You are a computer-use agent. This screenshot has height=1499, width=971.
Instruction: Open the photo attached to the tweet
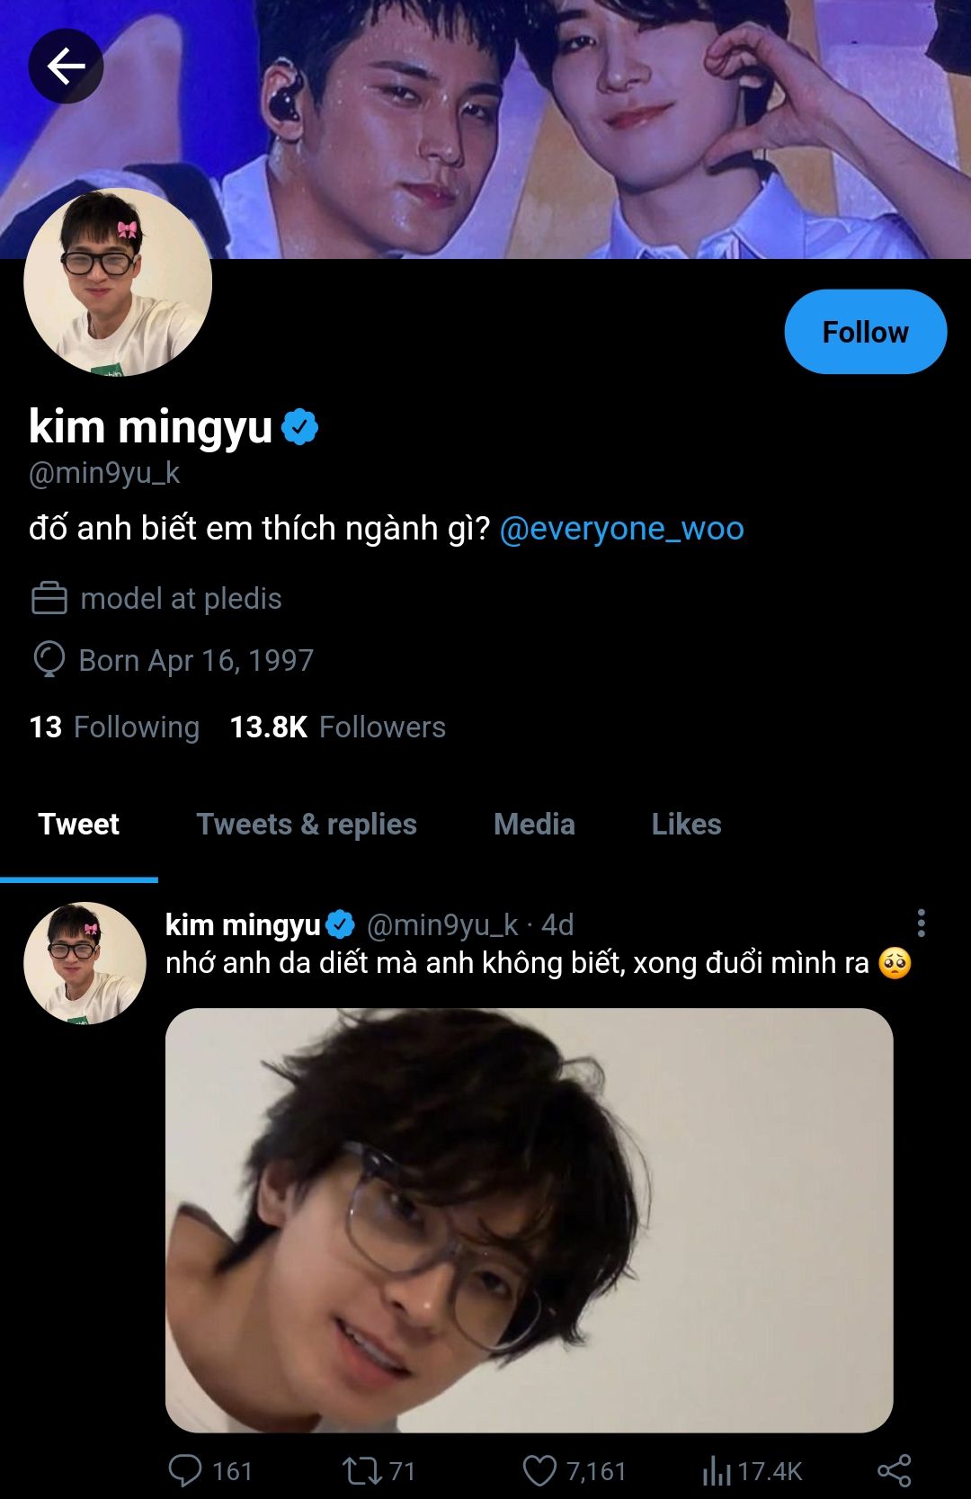pyautogui.click(x=529, y=1219)
